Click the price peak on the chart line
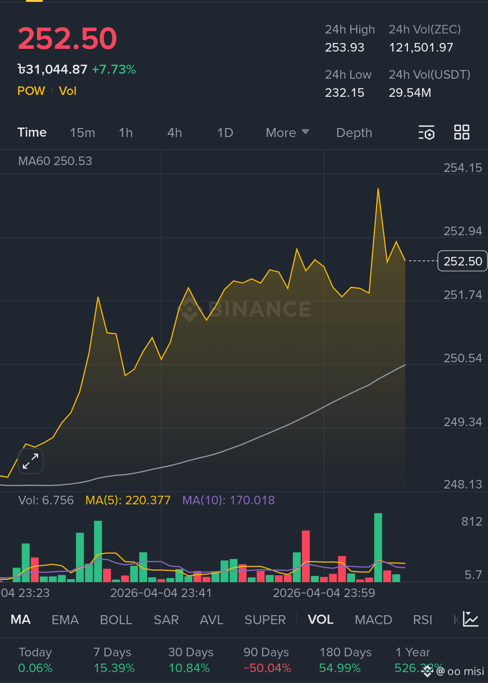 pos(378,189)
